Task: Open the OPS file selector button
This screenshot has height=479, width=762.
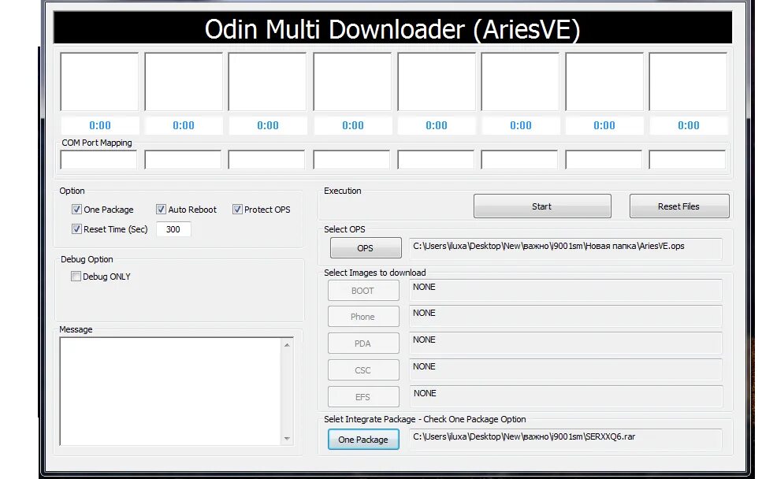Action: click(x=366, y=247)
